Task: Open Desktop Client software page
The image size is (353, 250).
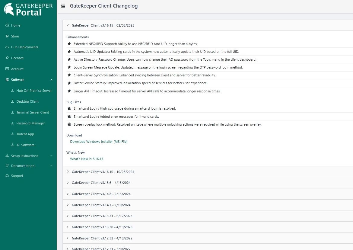Action: [27, 101]
